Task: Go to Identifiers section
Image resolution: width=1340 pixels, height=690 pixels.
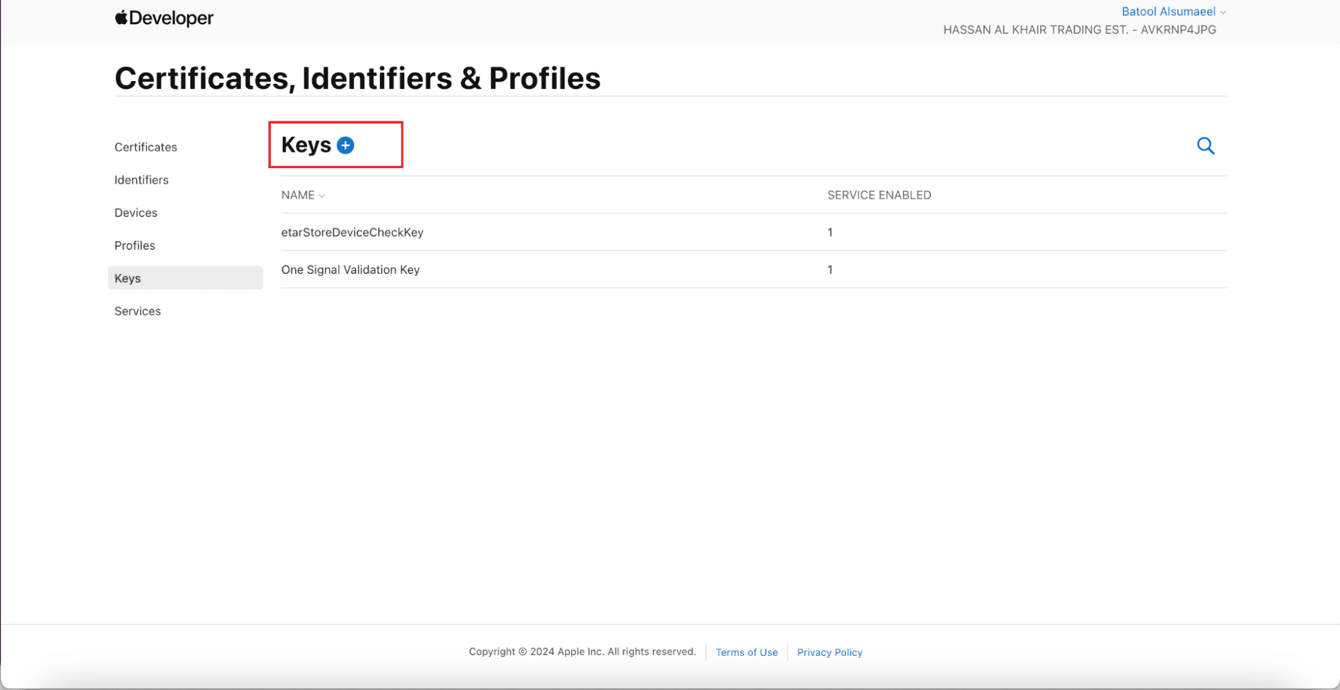Action: point(141,180)
